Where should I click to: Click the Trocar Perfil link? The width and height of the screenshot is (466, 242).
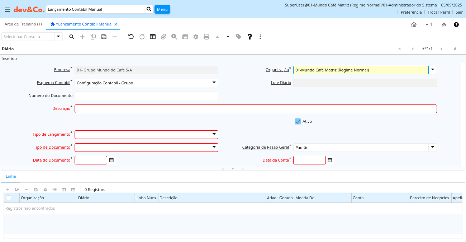click(x=438, y=12)
